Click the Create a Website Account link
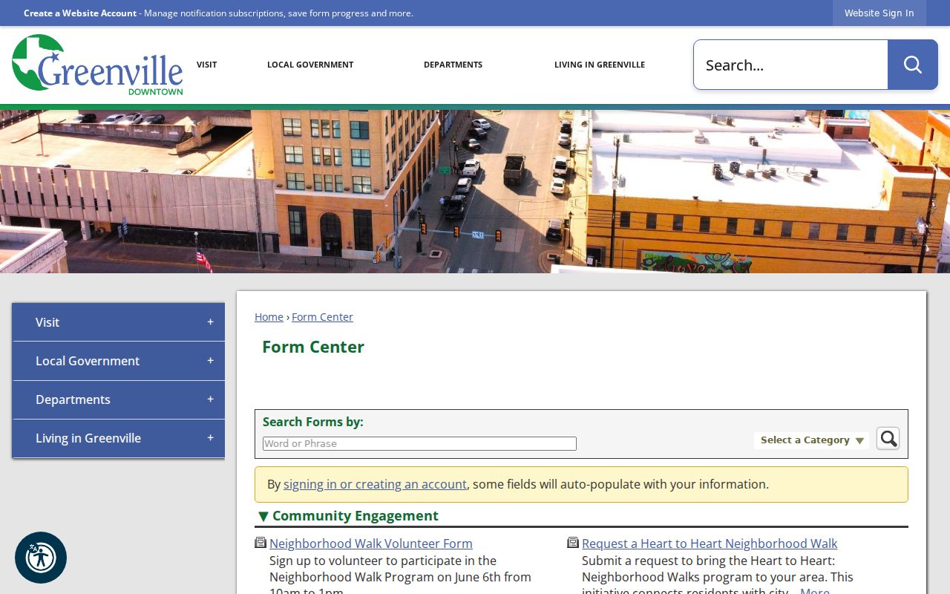 click(80, 13)
